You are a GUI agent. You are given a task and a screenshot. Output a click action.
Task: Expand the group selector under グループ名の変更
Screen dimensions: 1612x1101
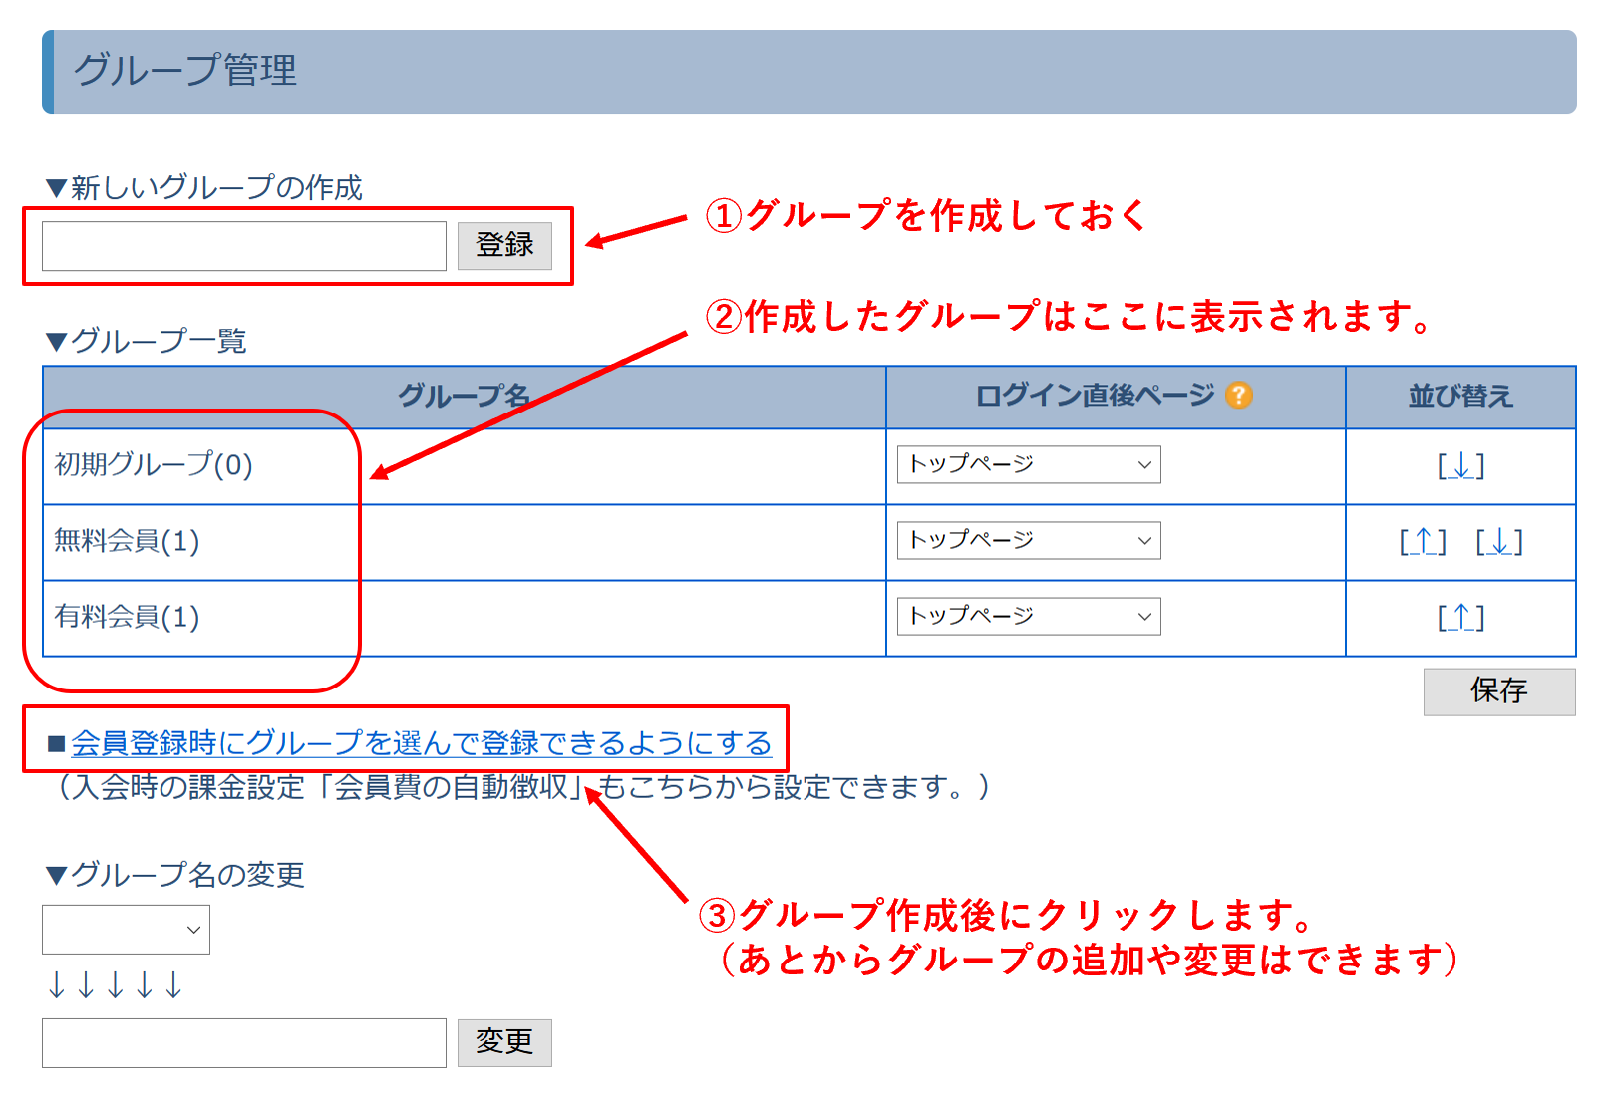click(x=126, y=930)
